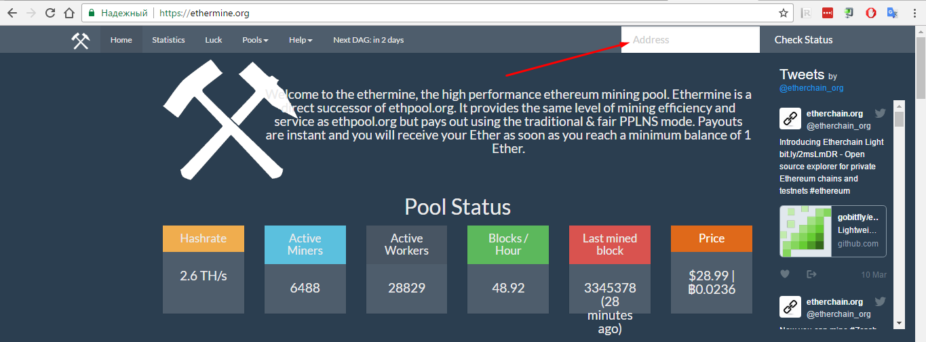The height and width of the screenshot is (342, 926).
Task: Click the etherchain.org avatar in second tweet
Action: (x=790, y=307)
